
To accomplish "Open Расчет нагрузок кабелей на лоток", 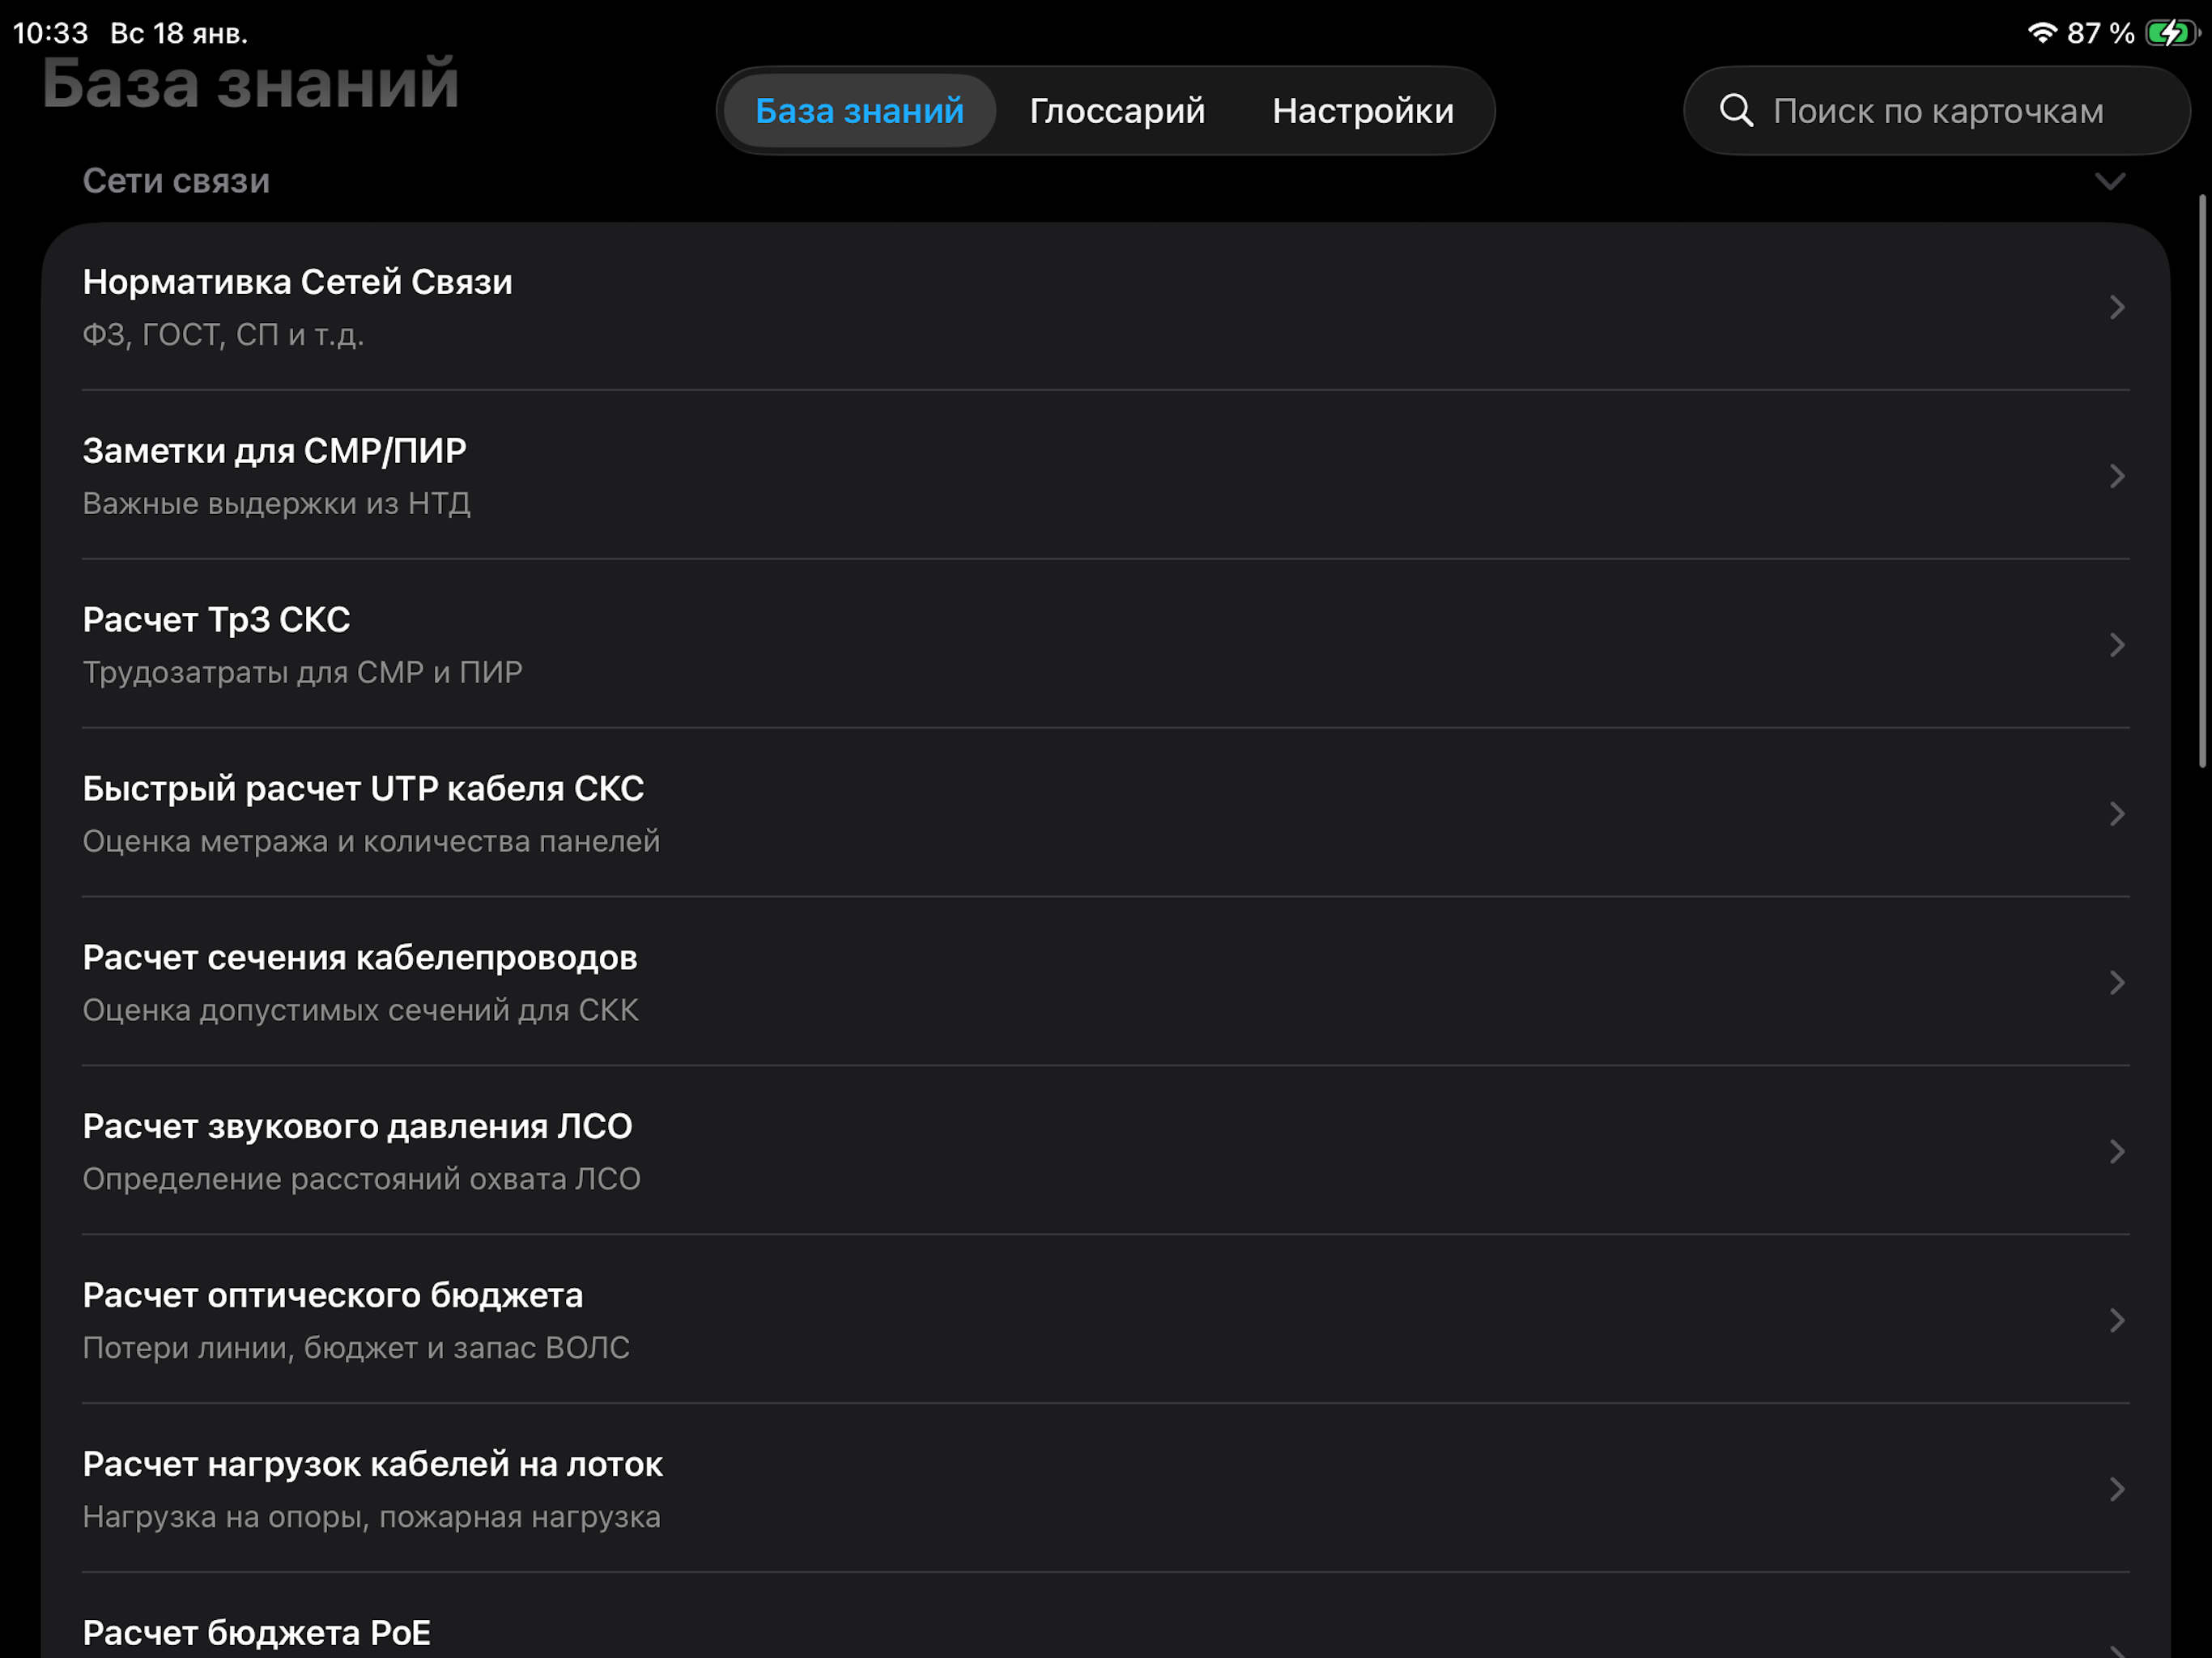I will [x=1105, y=1489].
